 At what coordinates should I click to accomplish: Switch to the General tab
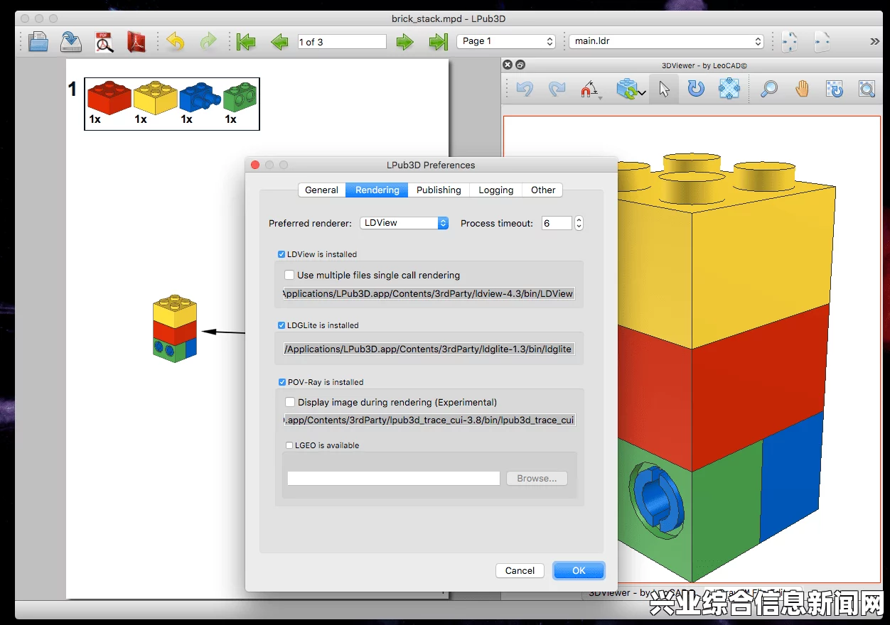322,190
